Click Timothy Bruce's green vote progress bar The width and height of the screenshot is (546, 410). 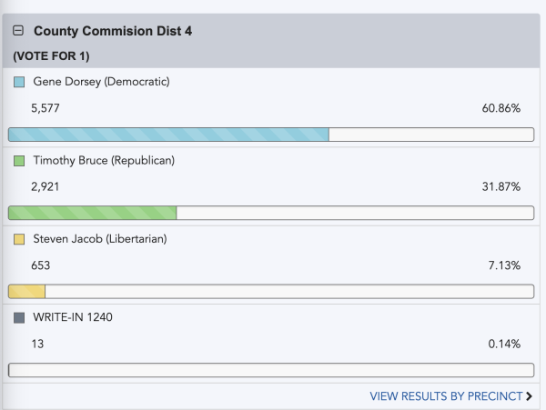click(x=92, y=214)
